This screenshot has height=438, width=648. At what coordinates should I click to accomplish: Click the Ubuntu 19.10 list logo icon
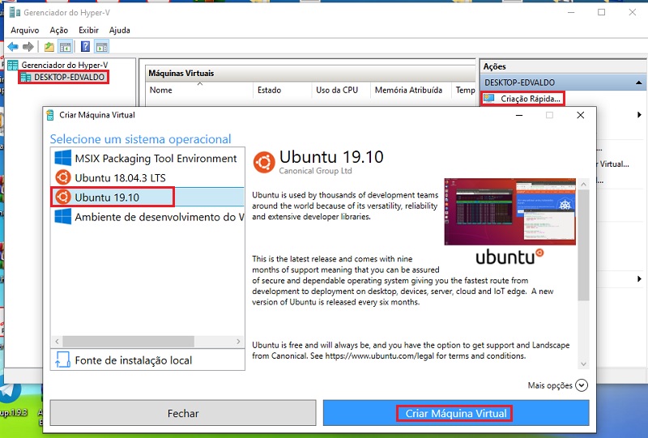tap(63, 197)
